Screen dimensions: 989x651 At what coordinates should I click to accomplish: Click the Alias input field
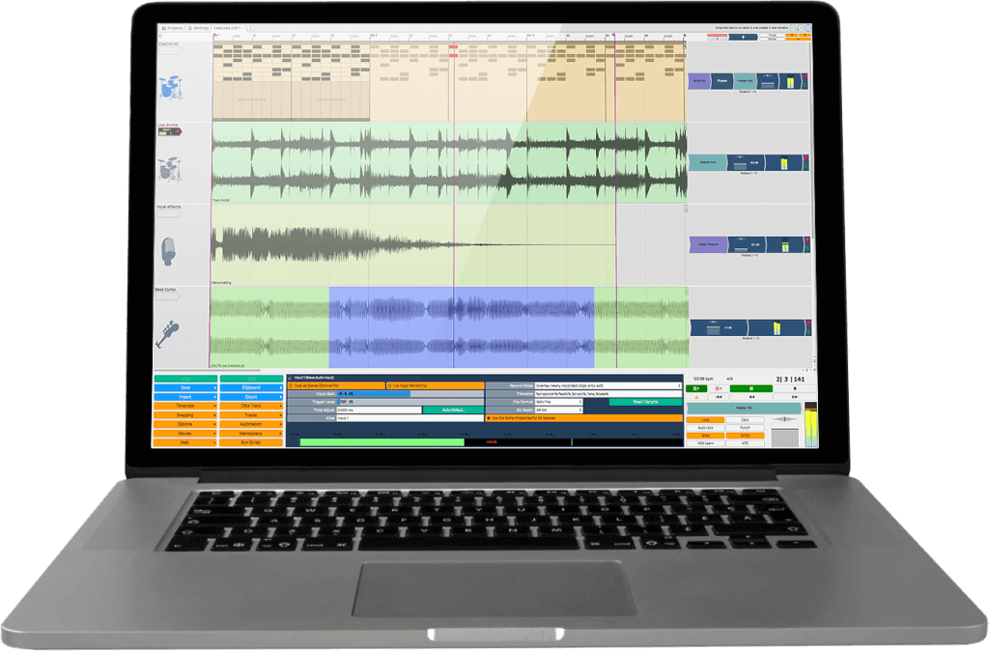[408, 417]
